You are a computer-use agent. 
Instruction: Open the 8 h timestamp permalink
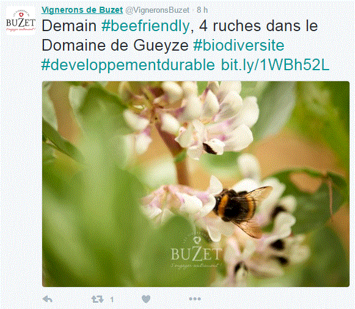[202, 10]
